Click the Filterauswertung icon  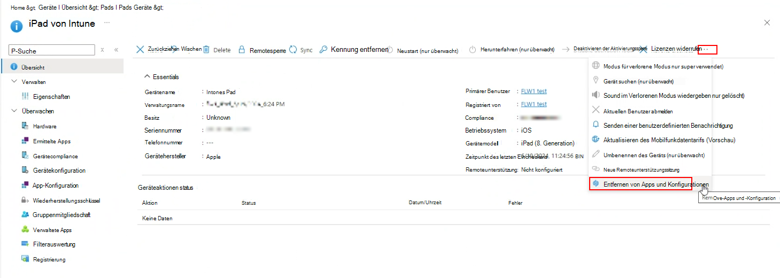(25, 244)
